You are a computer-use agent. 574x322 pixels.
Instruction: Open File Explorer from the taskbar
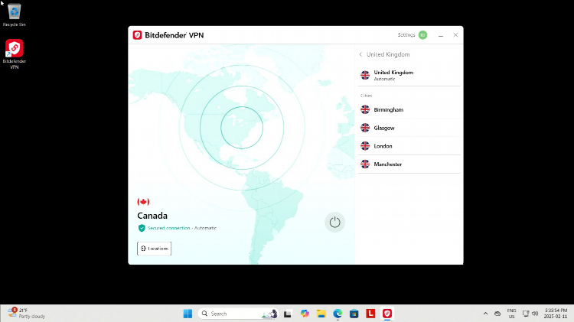321,314
